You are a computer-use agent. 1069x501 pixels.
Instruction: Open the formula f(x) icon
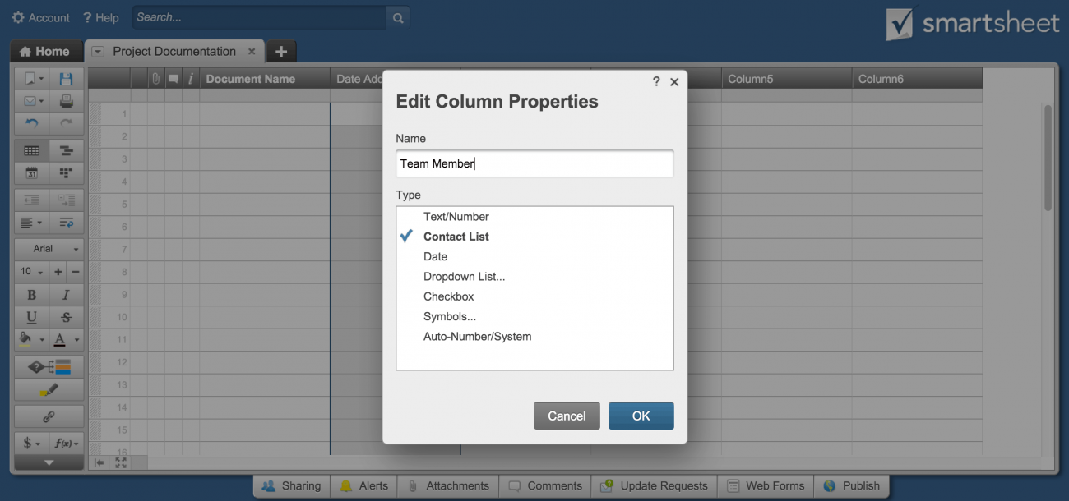click(x=66, y=444)
